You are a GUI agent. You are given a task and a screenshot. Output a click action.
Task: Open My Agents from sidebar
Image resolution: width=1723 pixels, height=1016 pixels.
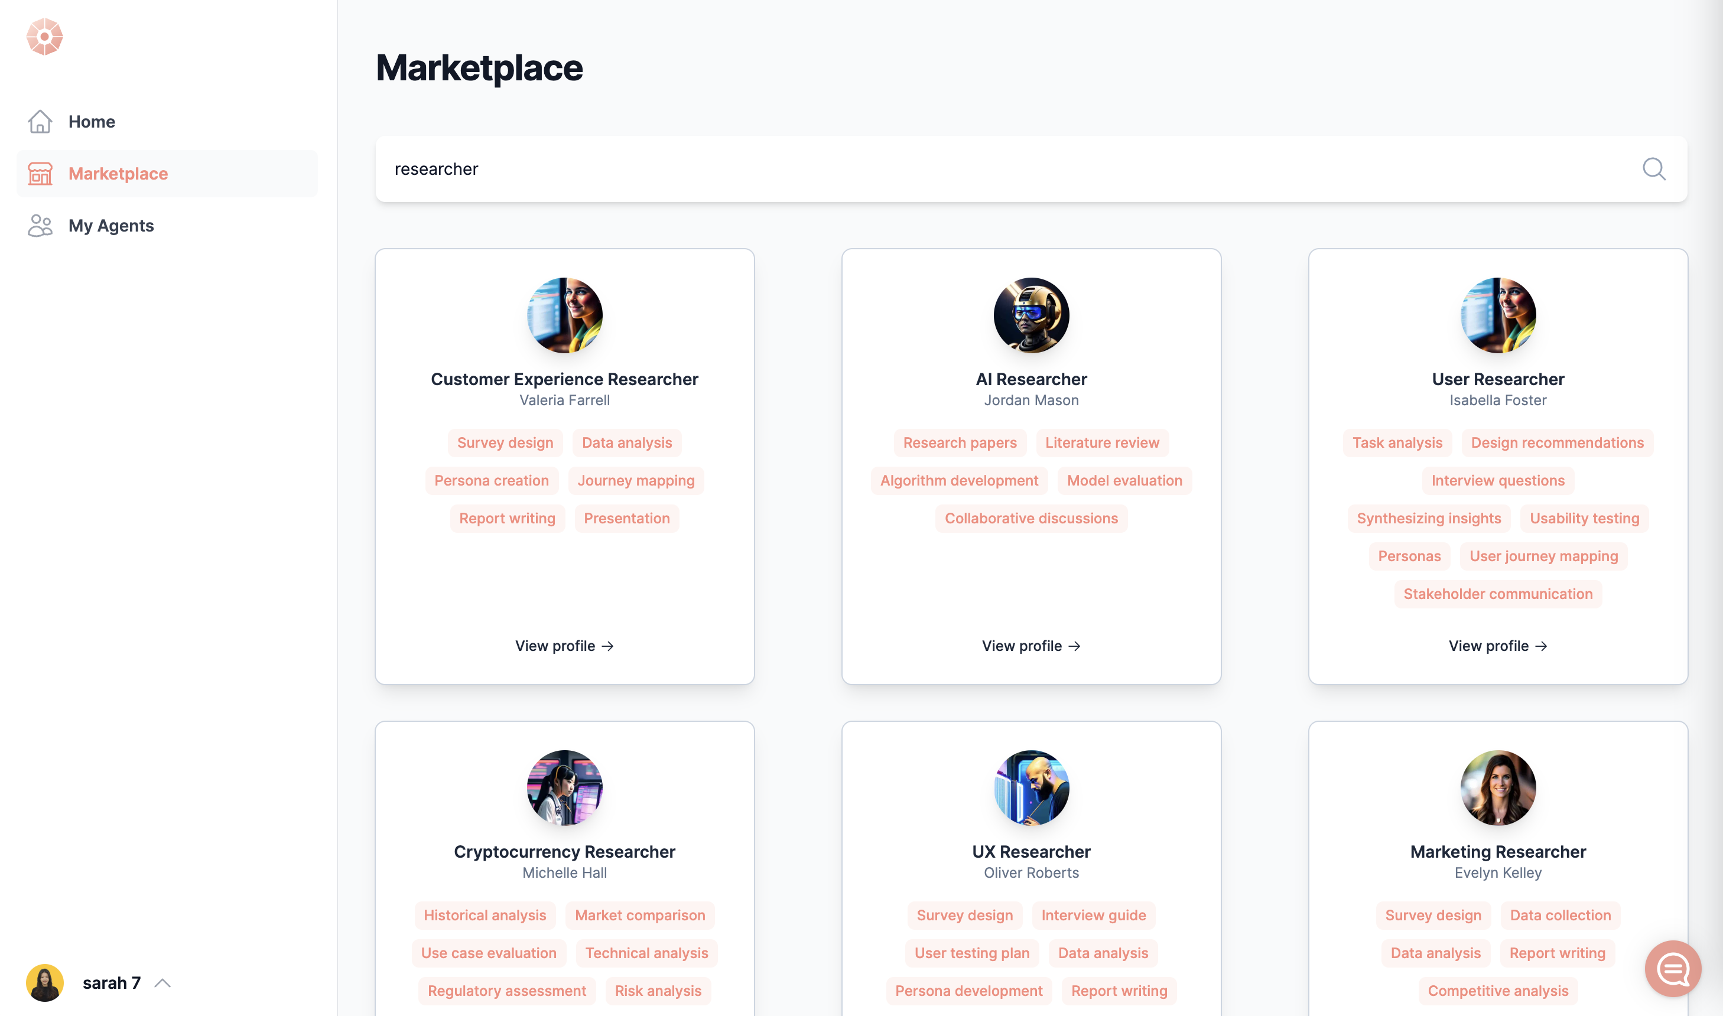111,225
